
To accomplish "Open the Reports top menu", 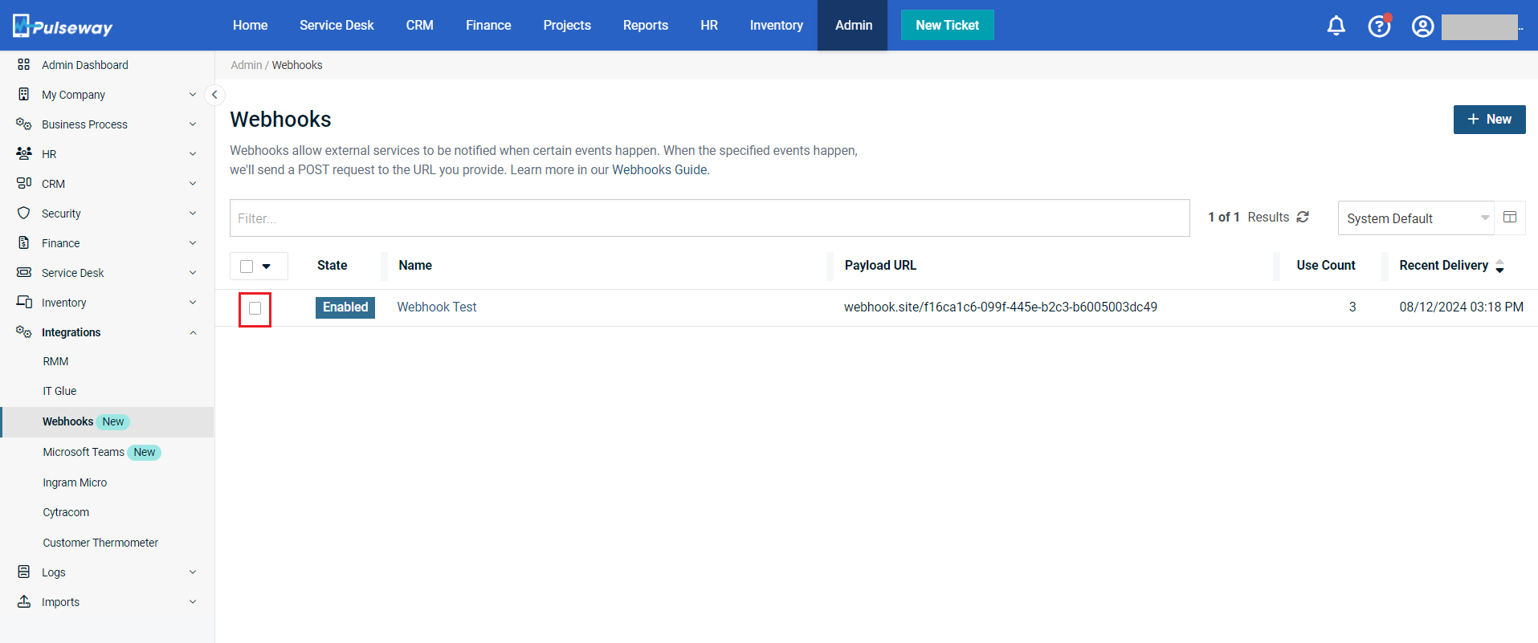I will pos(645,25).
